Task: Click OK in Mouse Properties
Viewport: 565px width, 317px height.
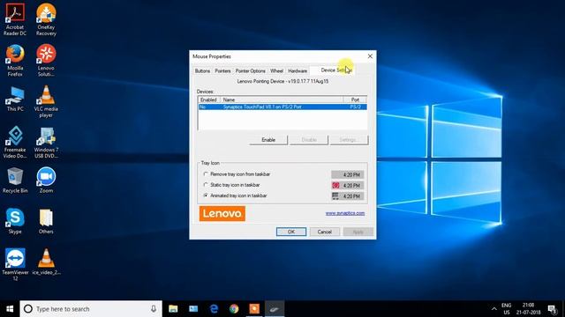Action: click(291, 232)
